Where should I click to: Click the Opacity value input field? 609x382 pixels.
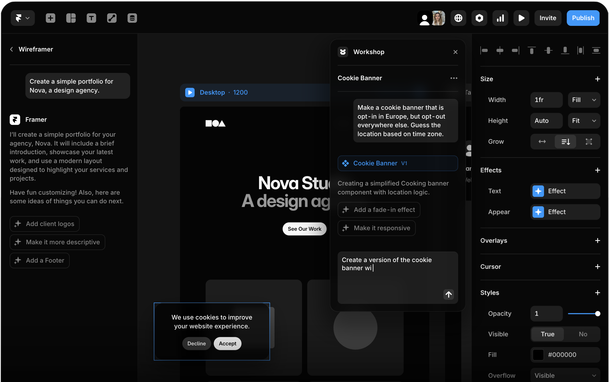point(546,313)
